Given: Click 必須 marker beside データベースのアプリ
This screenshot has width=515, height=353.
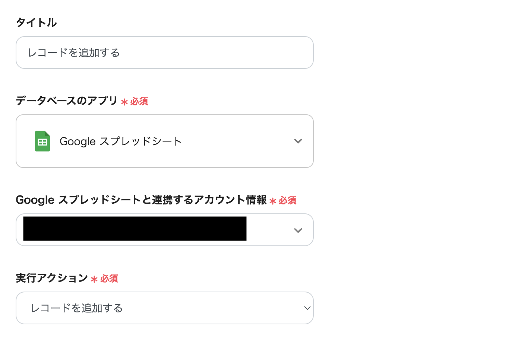Looking at the screenshot, I should 139,101.
